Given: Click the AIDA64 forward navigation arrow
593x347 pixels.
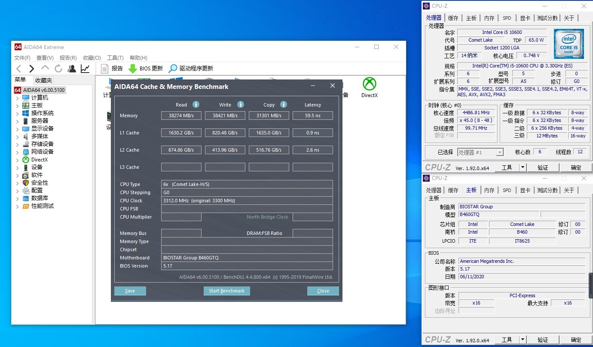Looking at the screenshot, I should [31, 69].
